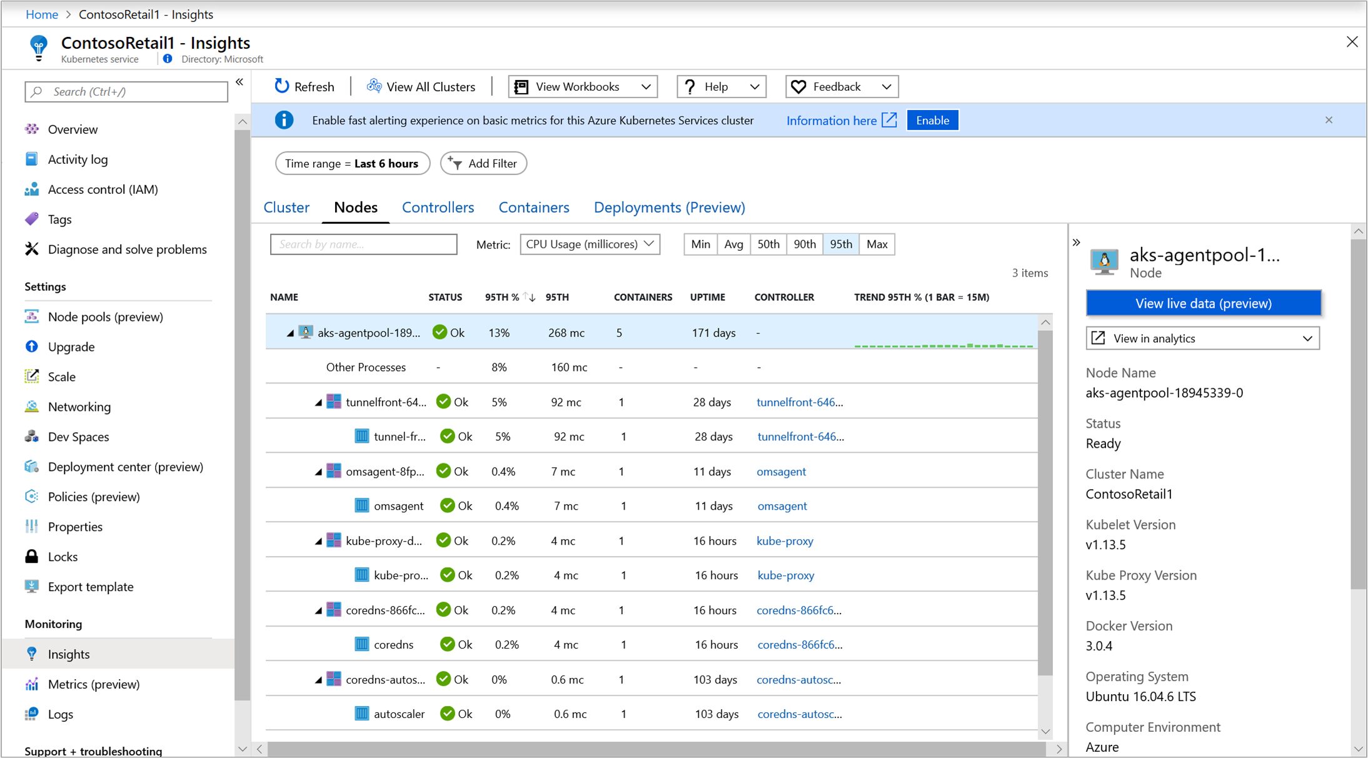This screenshot has width=1368, height=758.
Task: Select the 50th percentile option
Action: click(x=768, y=244)
